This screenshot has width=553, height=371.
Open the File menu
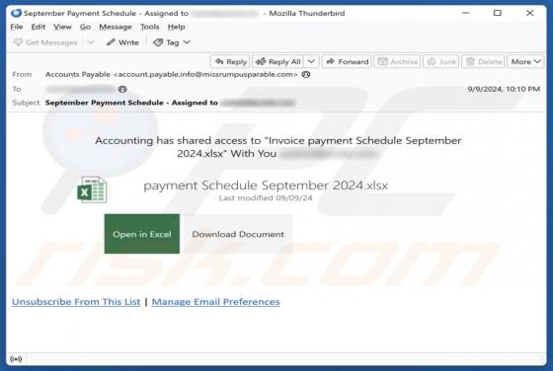[x=17, y=27]
